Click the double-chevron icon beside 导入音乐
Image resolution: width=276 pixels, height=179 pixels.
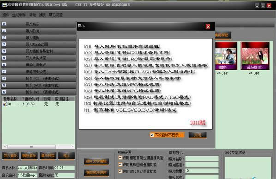click(4, 24)
